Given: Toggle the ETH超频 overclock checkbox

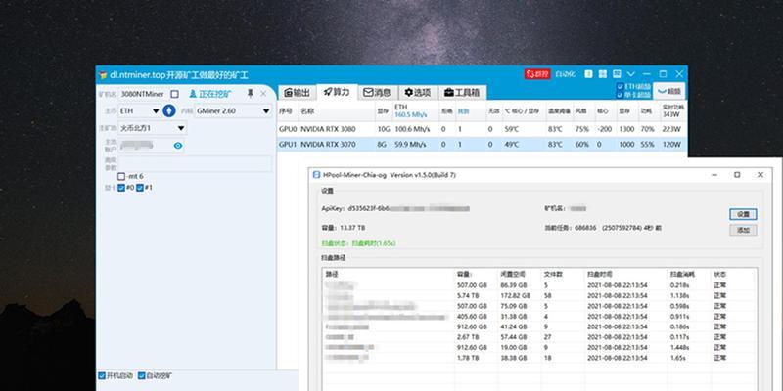Looking at the screenshot, I should click(621, 86).
